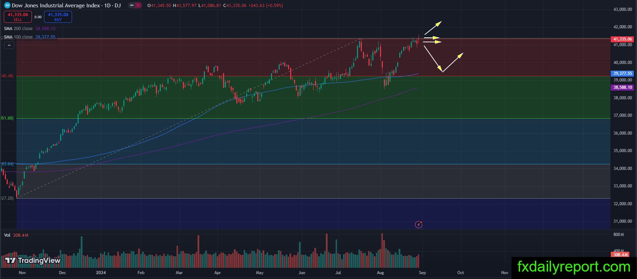Click the red 41,335.06 price axis label

[622, 39]
